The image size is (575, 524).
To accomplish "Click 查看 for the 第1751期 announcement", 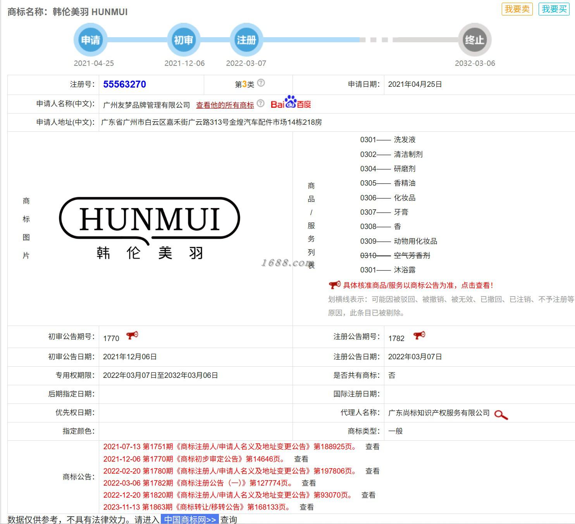I will pos(372,446).
